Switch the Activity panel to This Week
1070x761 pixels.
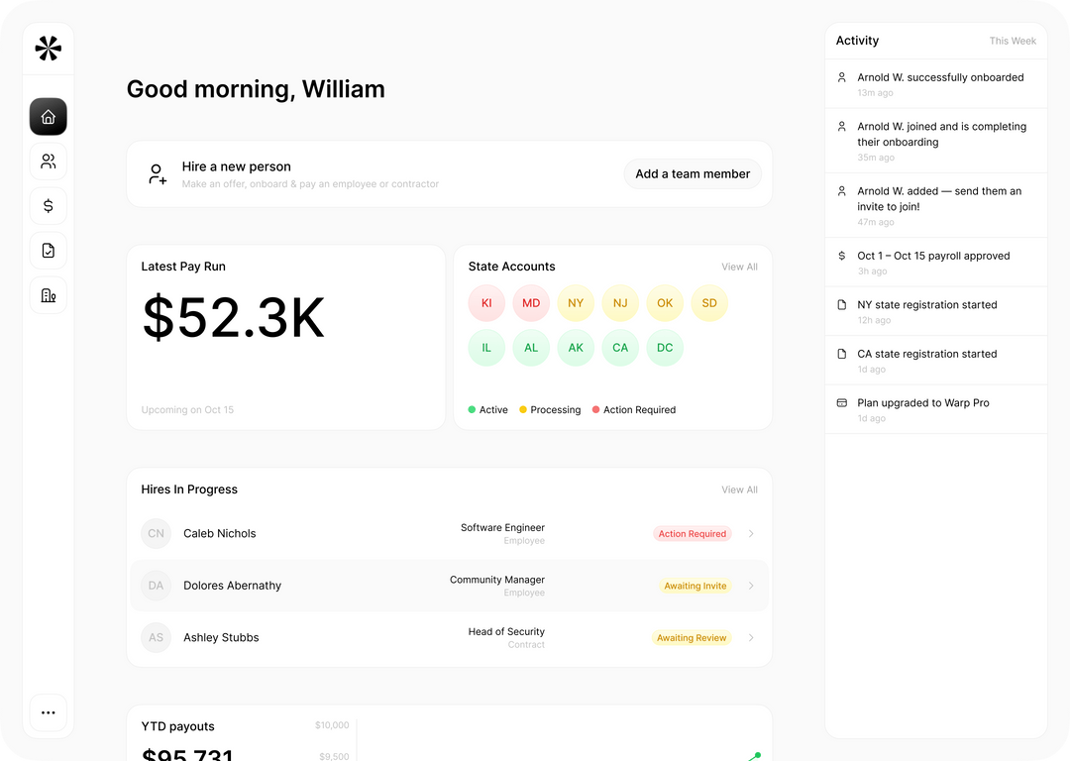click(1013, 41)
